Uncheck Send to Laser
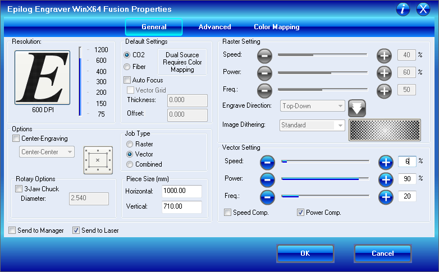This screenshot has width=439, height=272. [x=76, y=230]
